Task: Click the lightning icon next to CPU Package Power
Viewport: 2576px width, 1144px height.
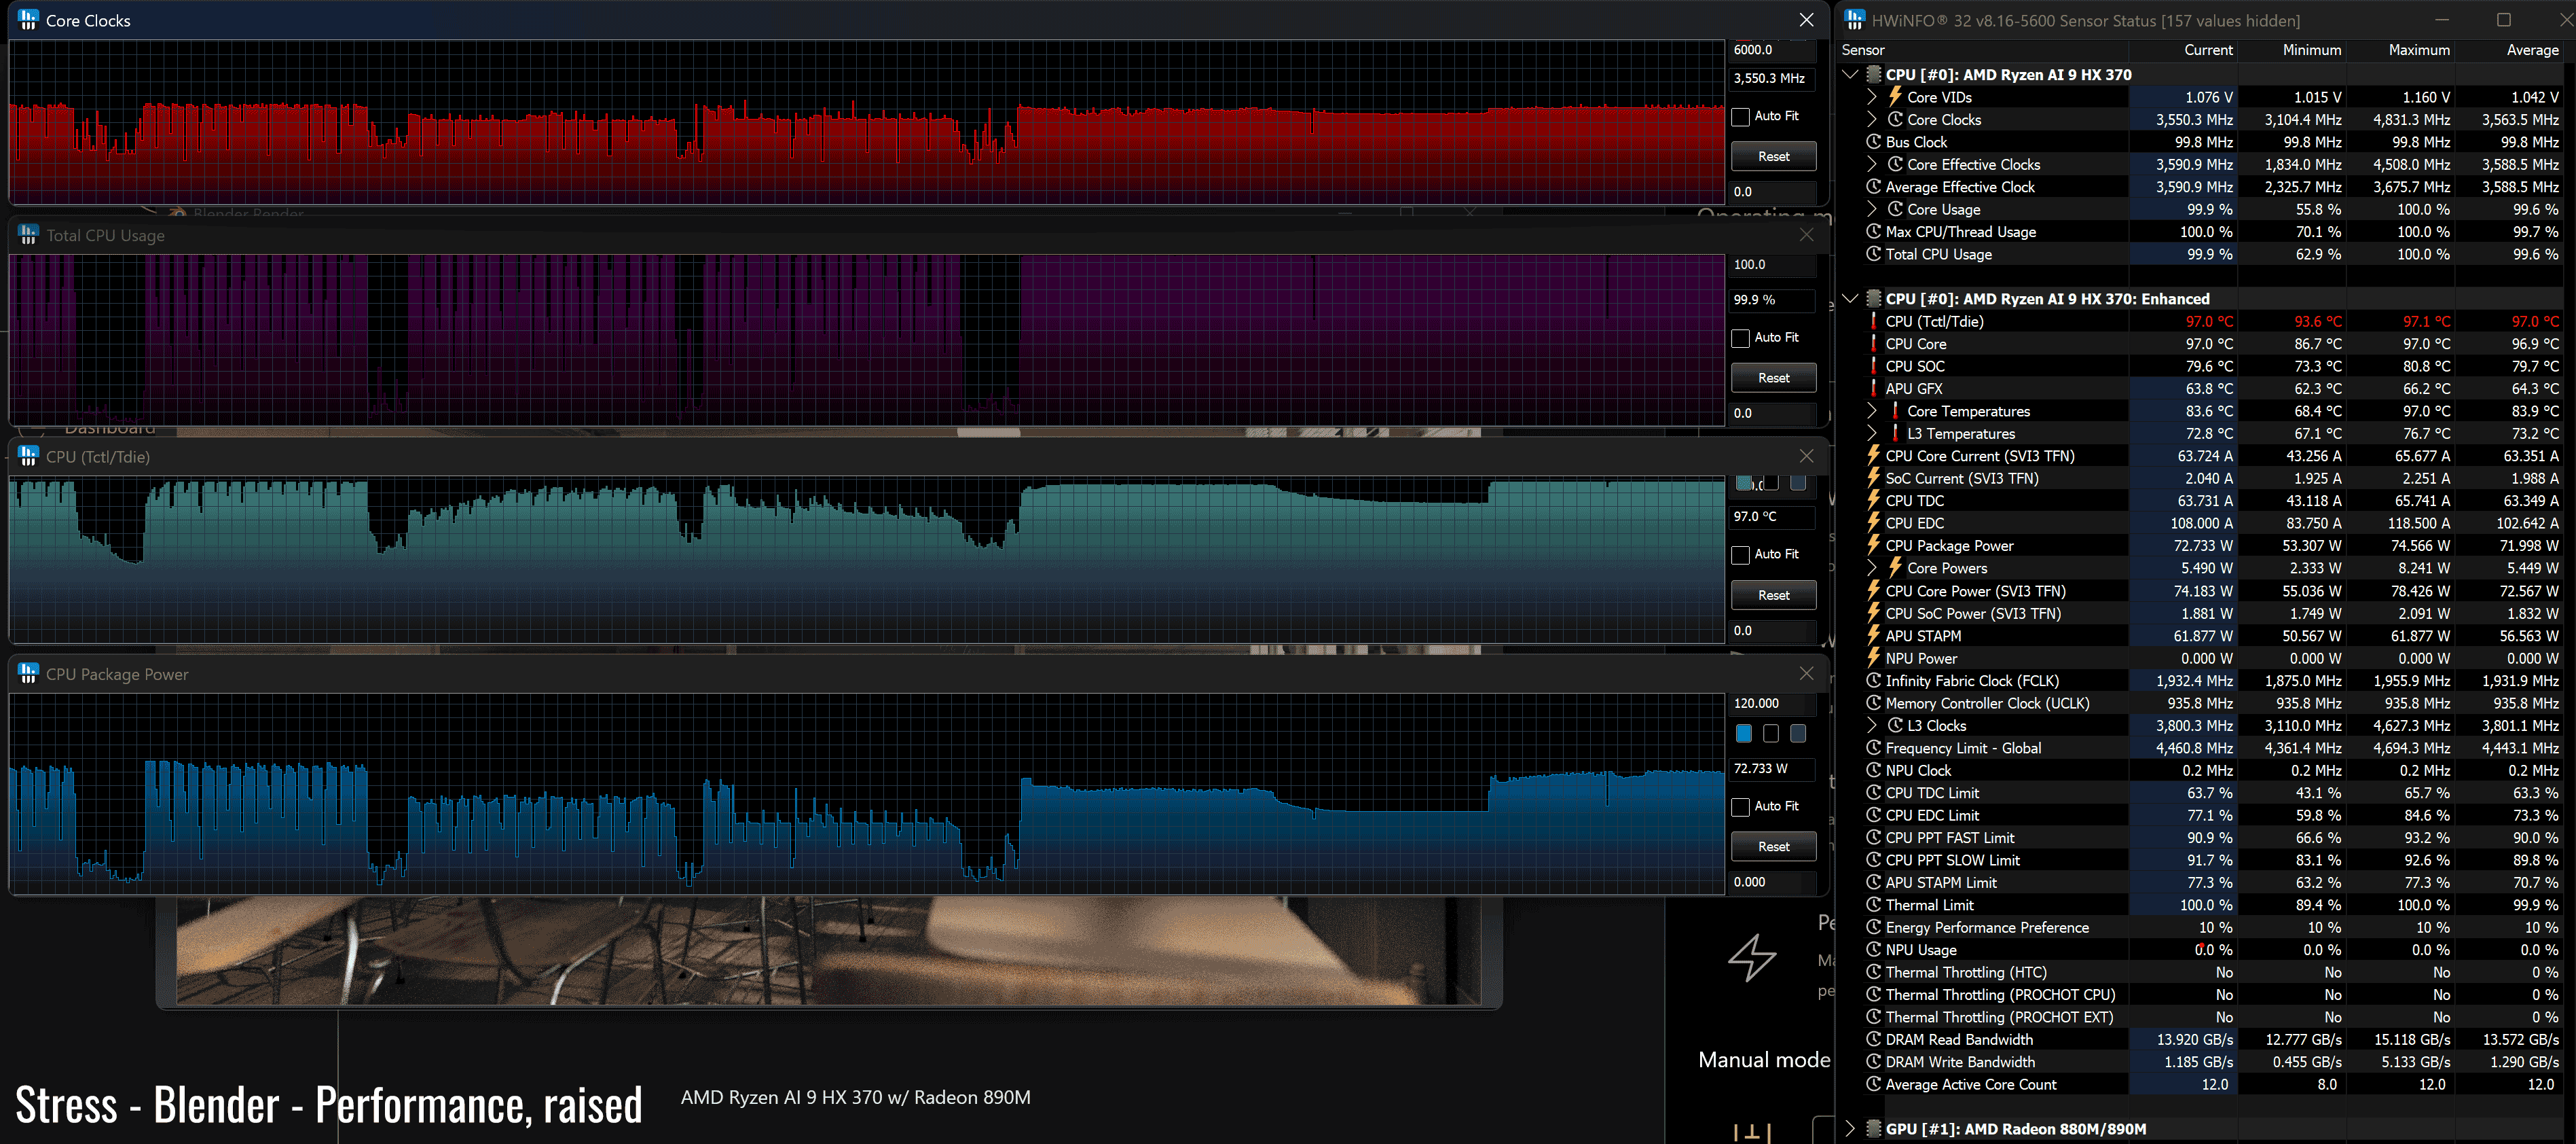Action: click(1874, 546)
